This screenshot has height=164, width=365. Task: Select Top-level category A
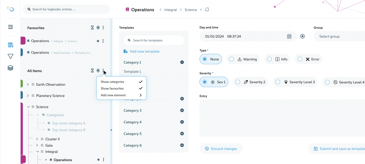tap(68, 123)
